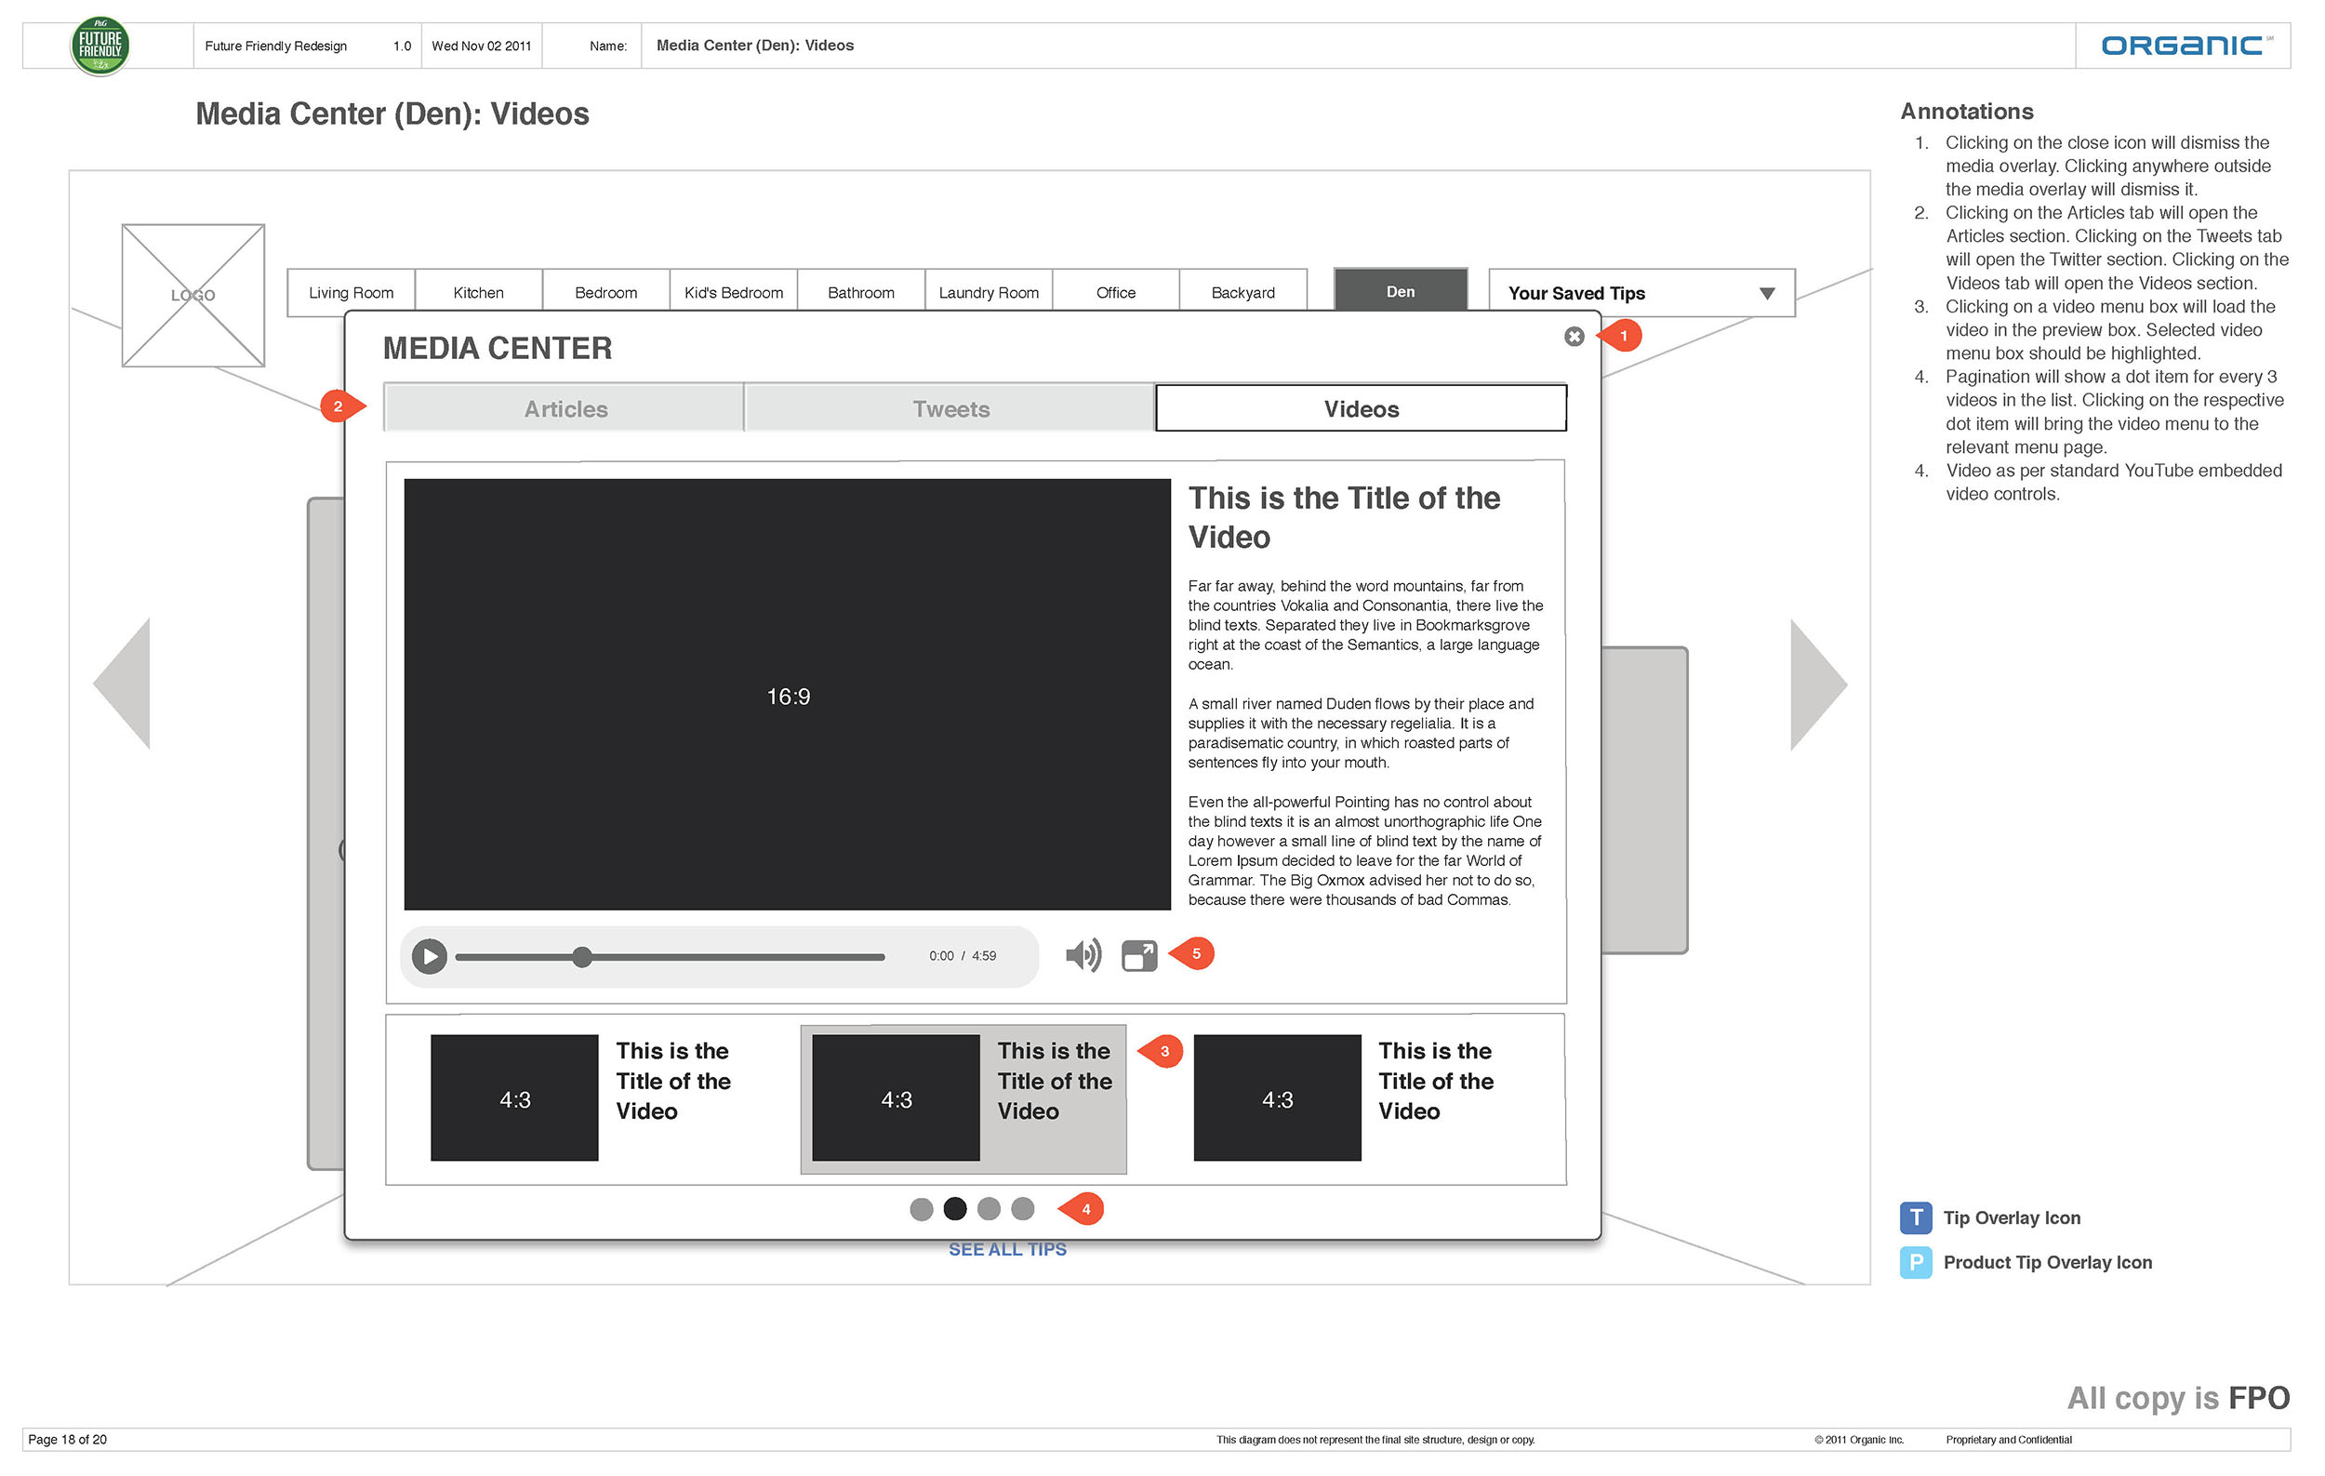Click the 16:9 main video preview
2325x1476 pixels.
[787, 694]
